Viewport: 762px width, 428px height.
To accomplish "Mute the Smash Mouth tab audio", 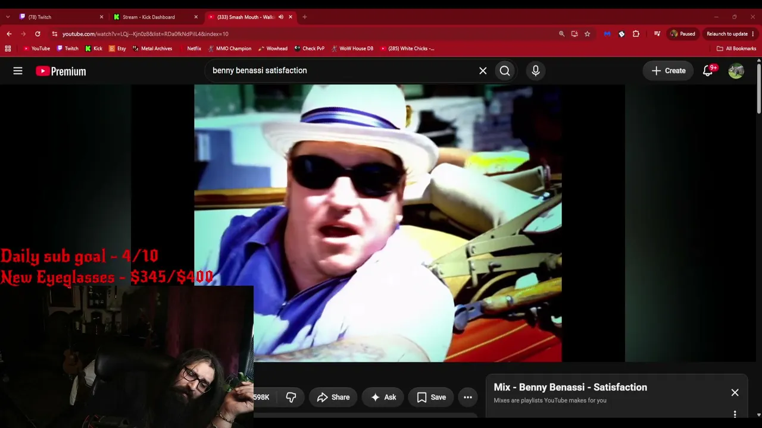I will (x=281, y=17).
